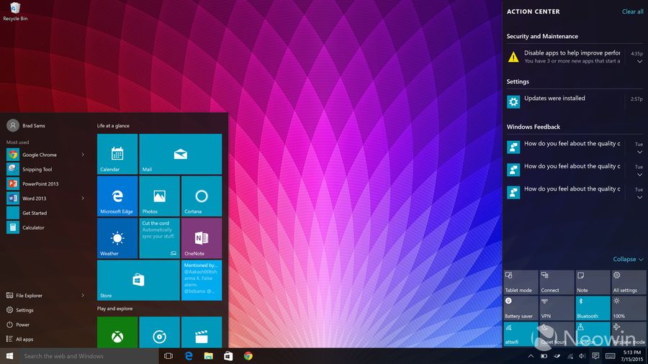Open File Explorer from the taskbar
The image size is (648, 364).
click(x=208, y=356)
